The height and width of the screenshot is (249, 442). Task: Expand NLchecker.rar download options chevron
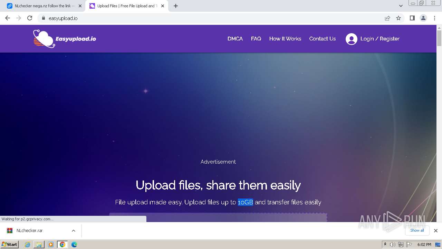point(73,231)
